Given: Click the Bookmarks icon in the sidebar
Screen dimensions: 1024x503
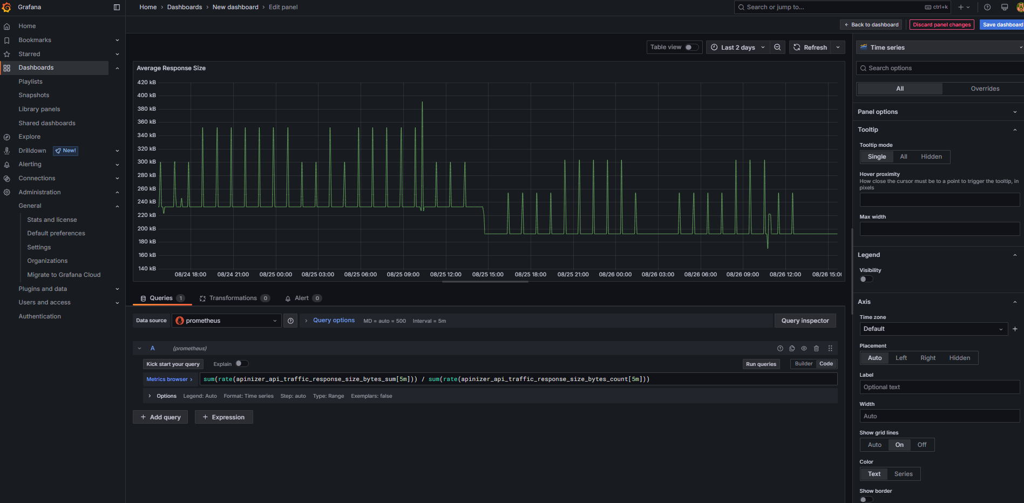Looking at the screenshot, I should click(7, 40).
